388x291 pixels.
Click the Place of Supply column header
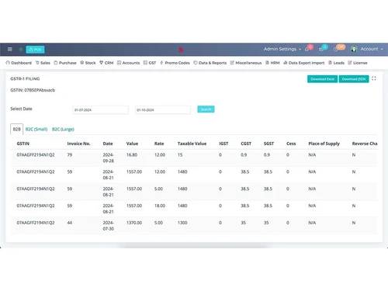coord(324,144)
